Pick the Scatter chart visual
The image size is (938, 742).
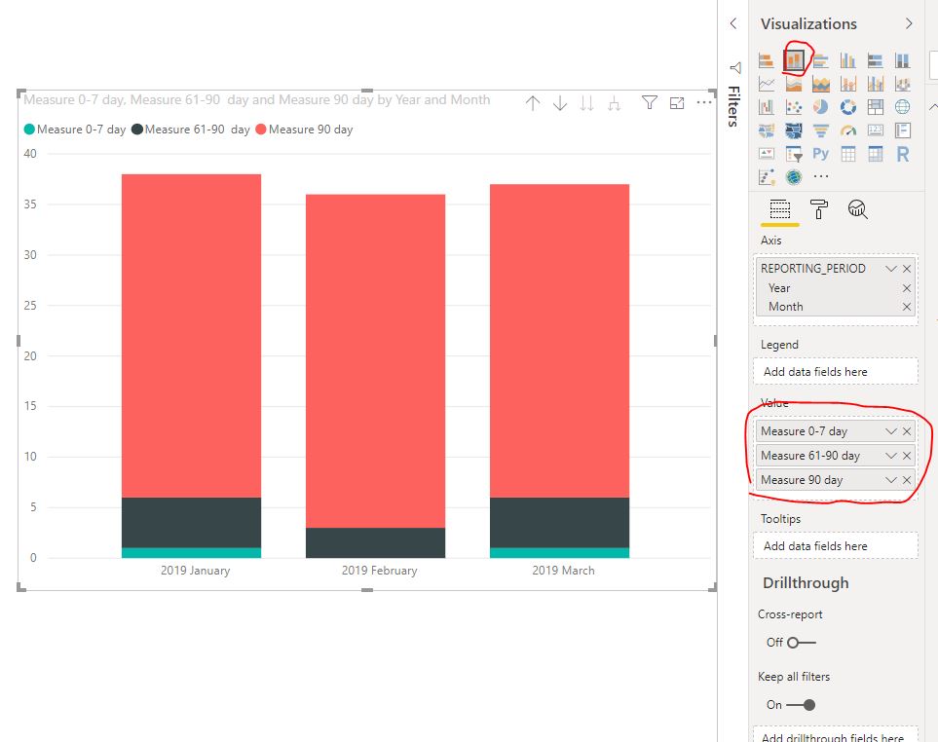[x=794, y=107]
